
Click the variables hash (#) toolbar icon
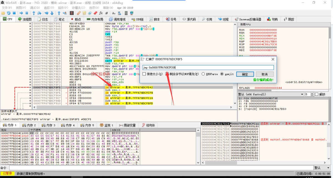click(x=107, y=13)
